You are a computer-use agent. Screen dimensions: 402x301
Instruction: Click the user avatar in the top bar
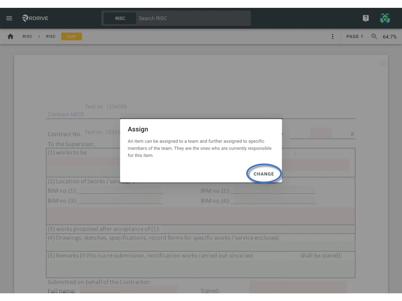coord(385,18)
